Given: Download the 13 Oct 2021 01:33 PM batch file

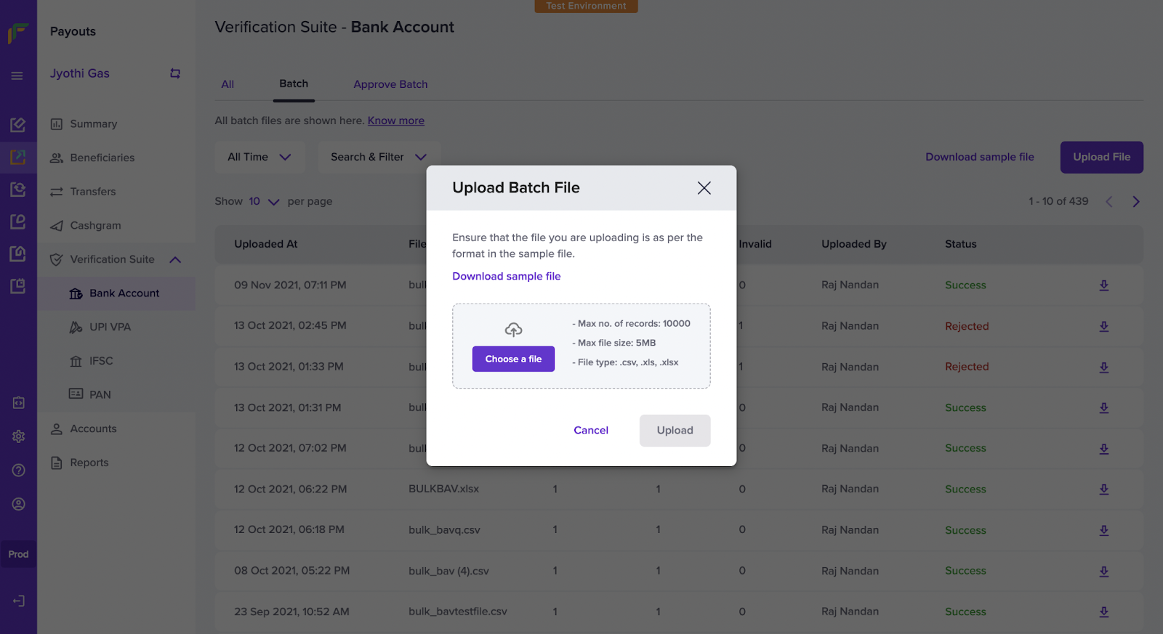Looking at the screenshot, I should click(1103, 367).
